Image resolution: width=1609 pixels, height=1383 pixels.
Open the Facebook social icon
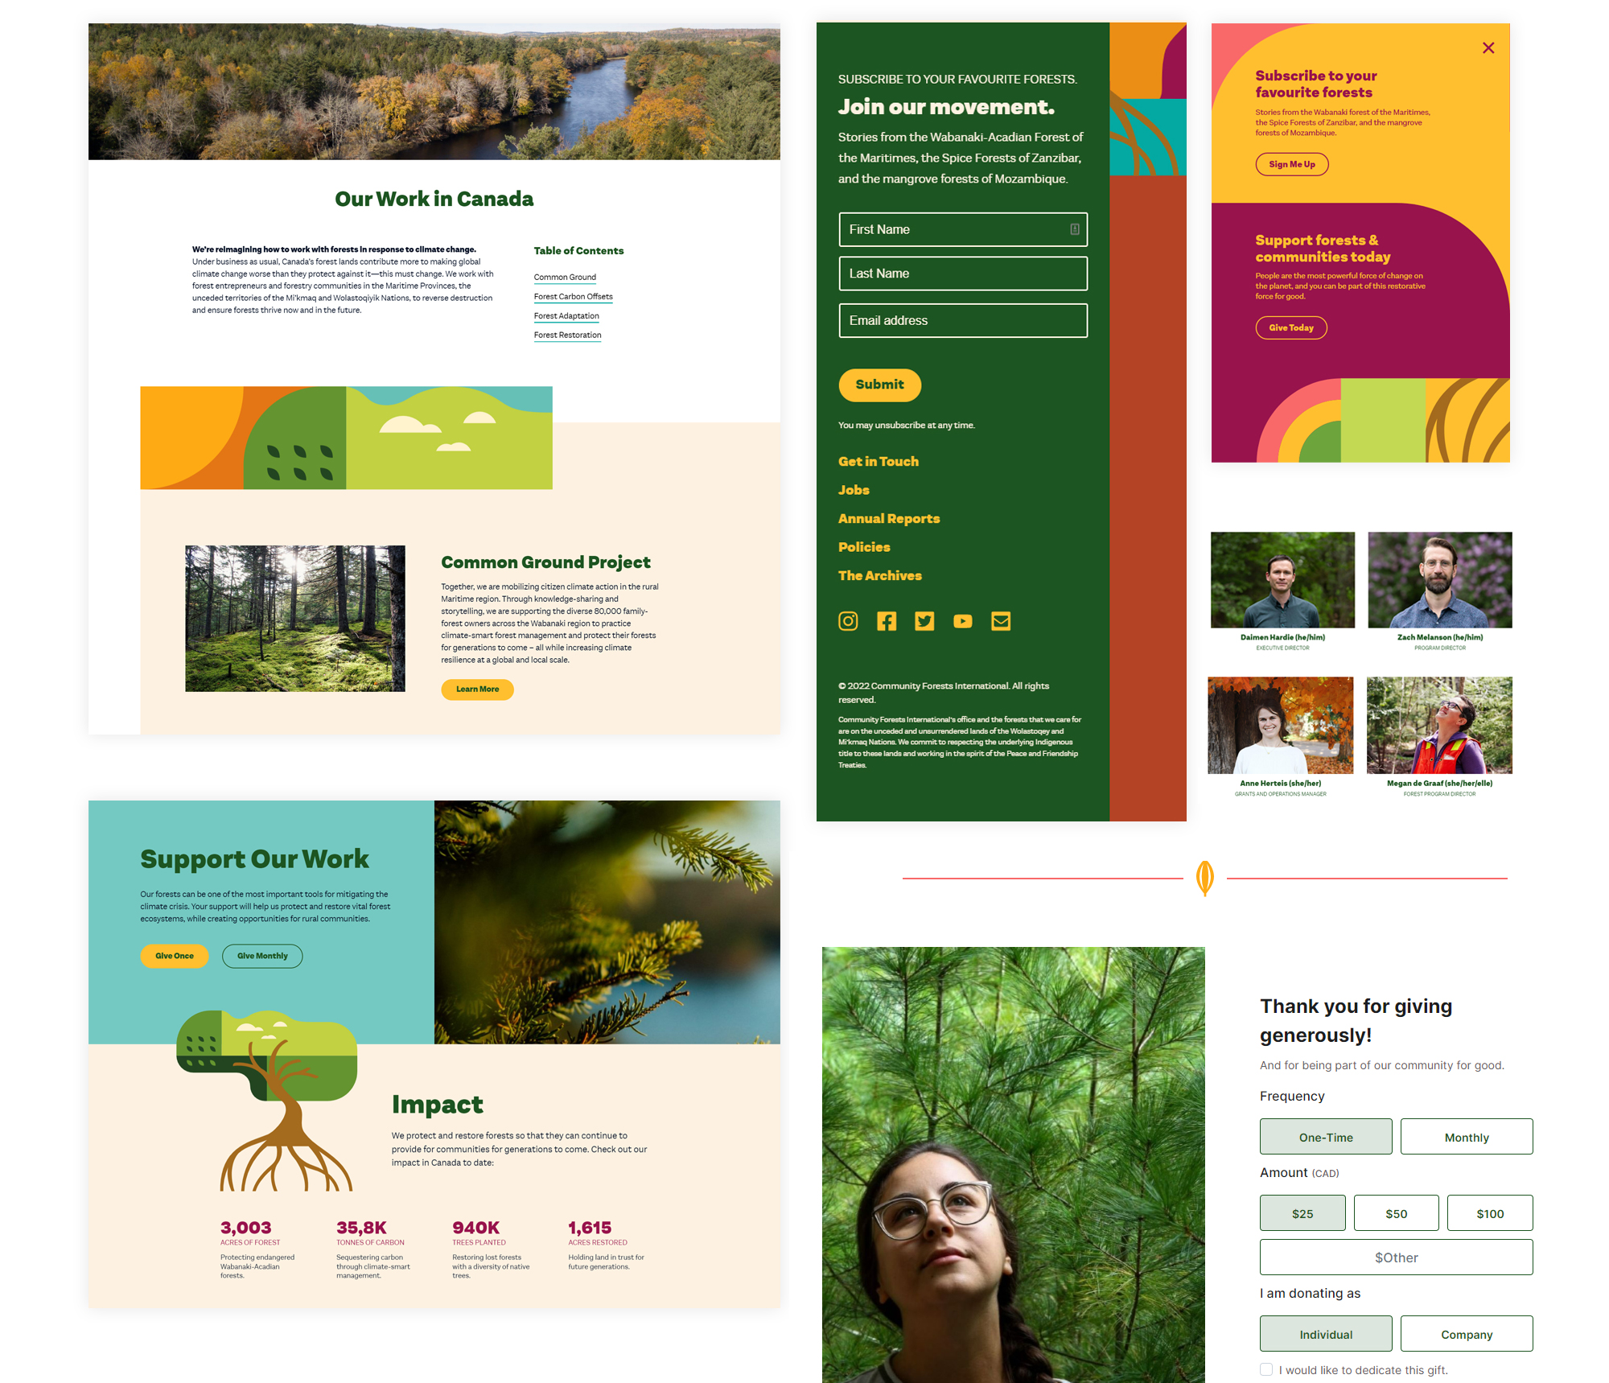[x=887, y=621]
